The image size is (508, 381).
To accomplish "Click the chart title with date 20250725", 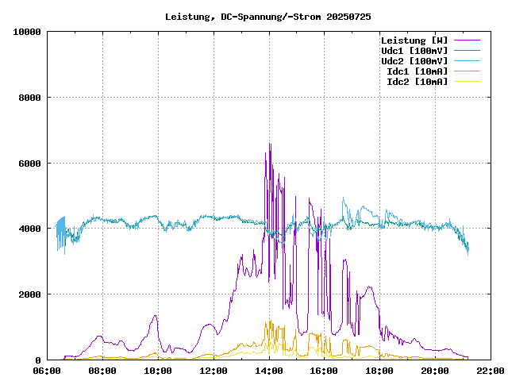I will click(x=267, y=17).
